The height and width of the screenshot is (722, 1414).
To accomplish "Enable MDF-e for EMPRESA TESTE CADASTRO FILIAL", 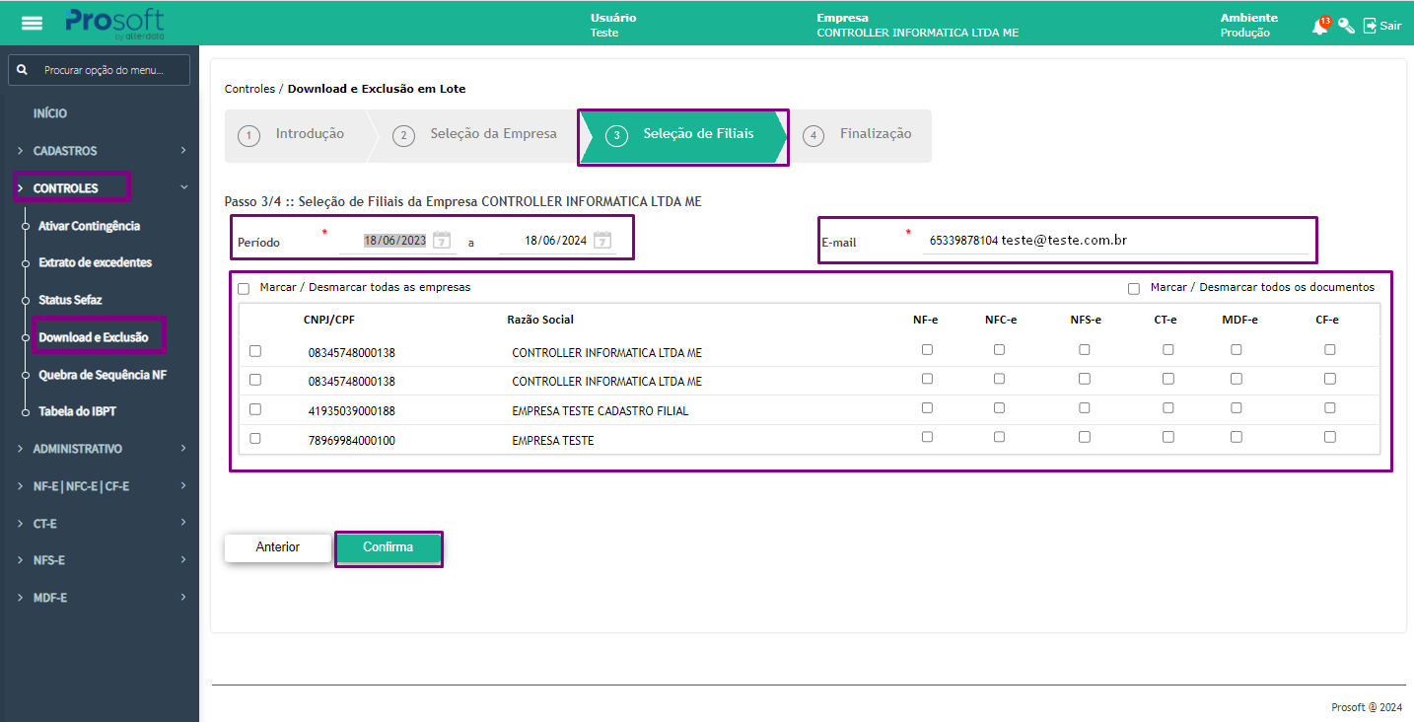I will click(x=1237, y=407).
